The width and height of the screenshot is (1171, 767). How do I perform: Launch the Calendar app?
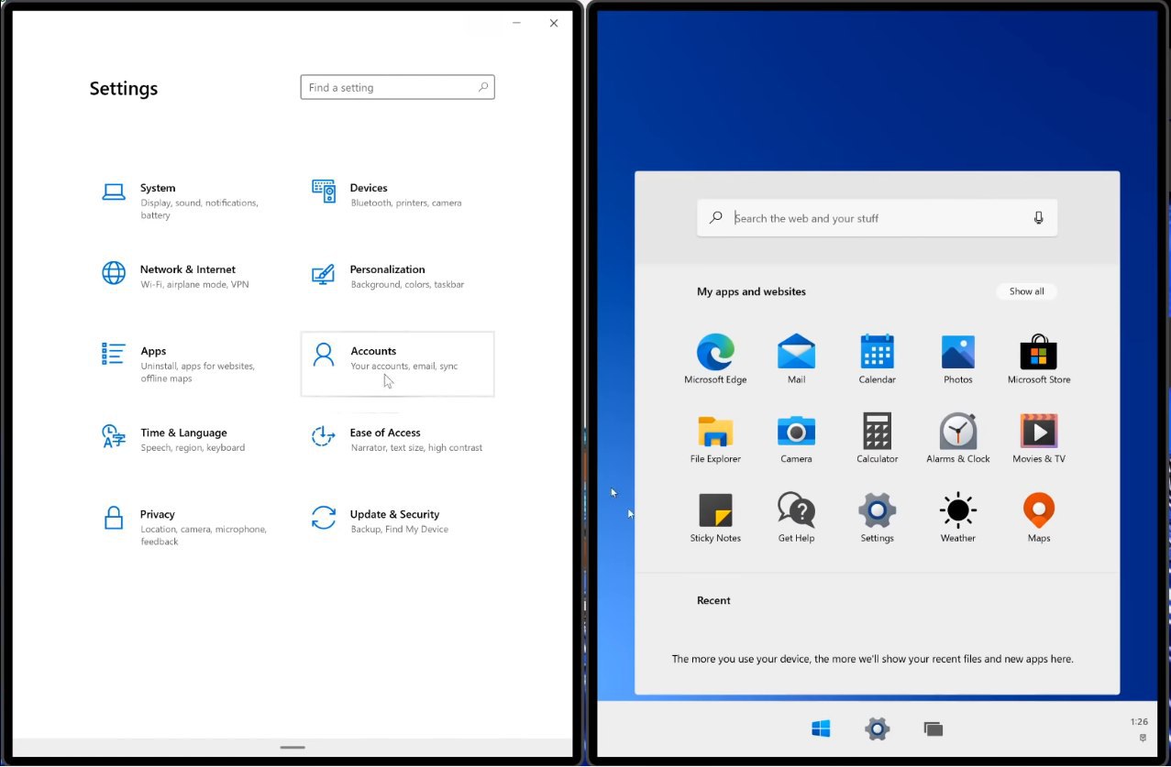(x=877, y=358)
